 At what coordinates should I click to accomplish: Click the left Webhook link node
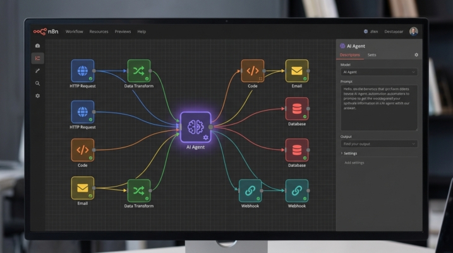point(250,190)
